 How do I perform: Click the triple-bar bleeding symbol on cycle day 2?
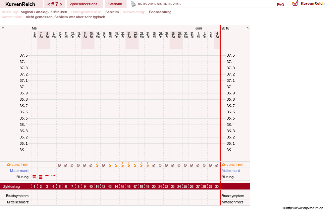tap(41, 177)
